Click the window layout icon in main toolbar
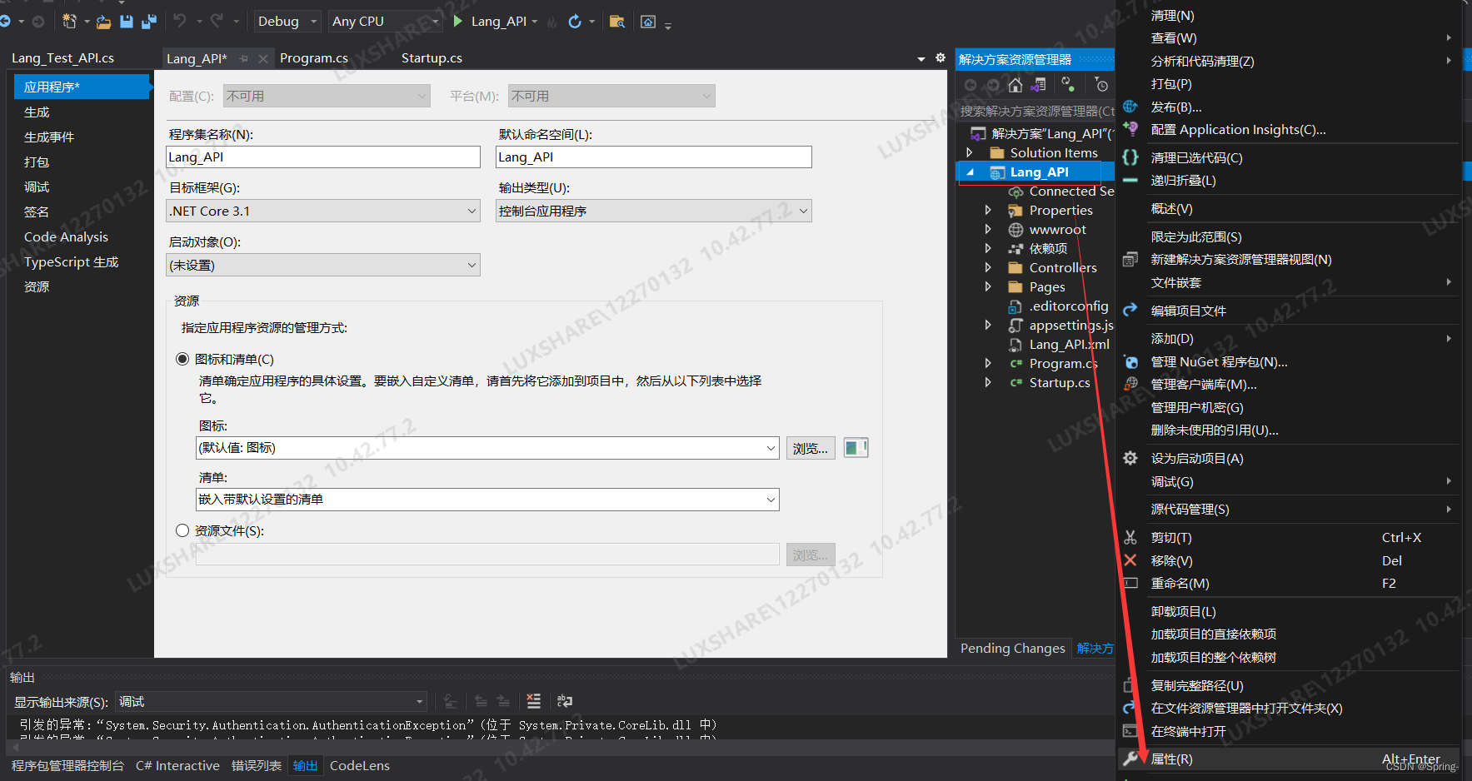This screenshot has height=781, width=1472. [x=648, y=22]
